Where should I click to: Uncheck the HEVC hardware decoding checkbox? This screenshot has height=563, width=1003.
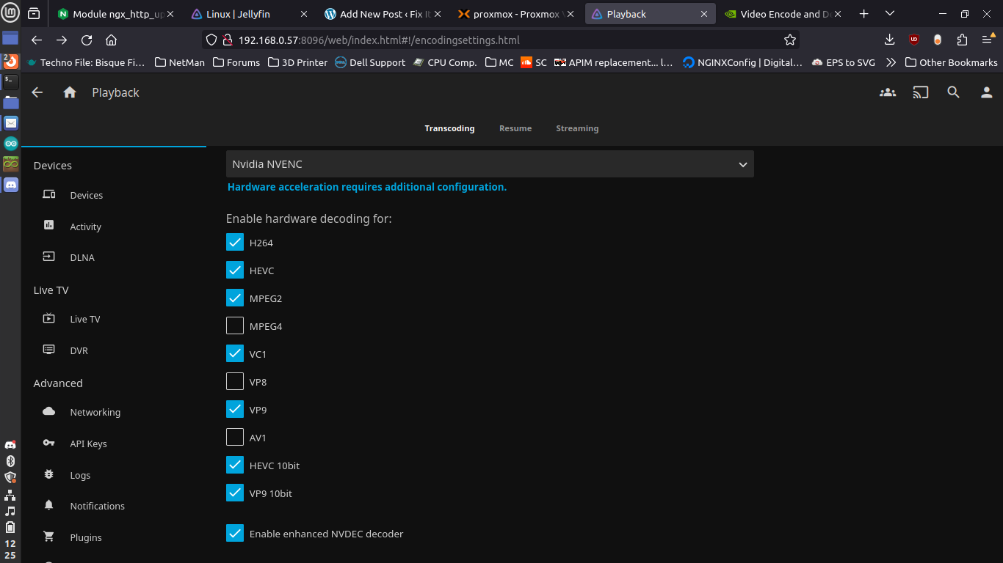235,270
